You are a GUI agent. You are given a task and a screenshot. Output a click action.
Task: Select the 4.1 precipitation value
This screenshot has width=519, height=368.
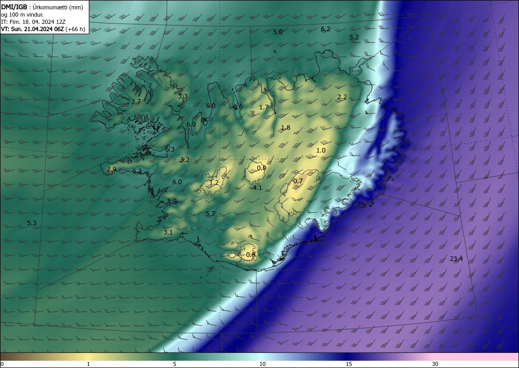[257, 188]
